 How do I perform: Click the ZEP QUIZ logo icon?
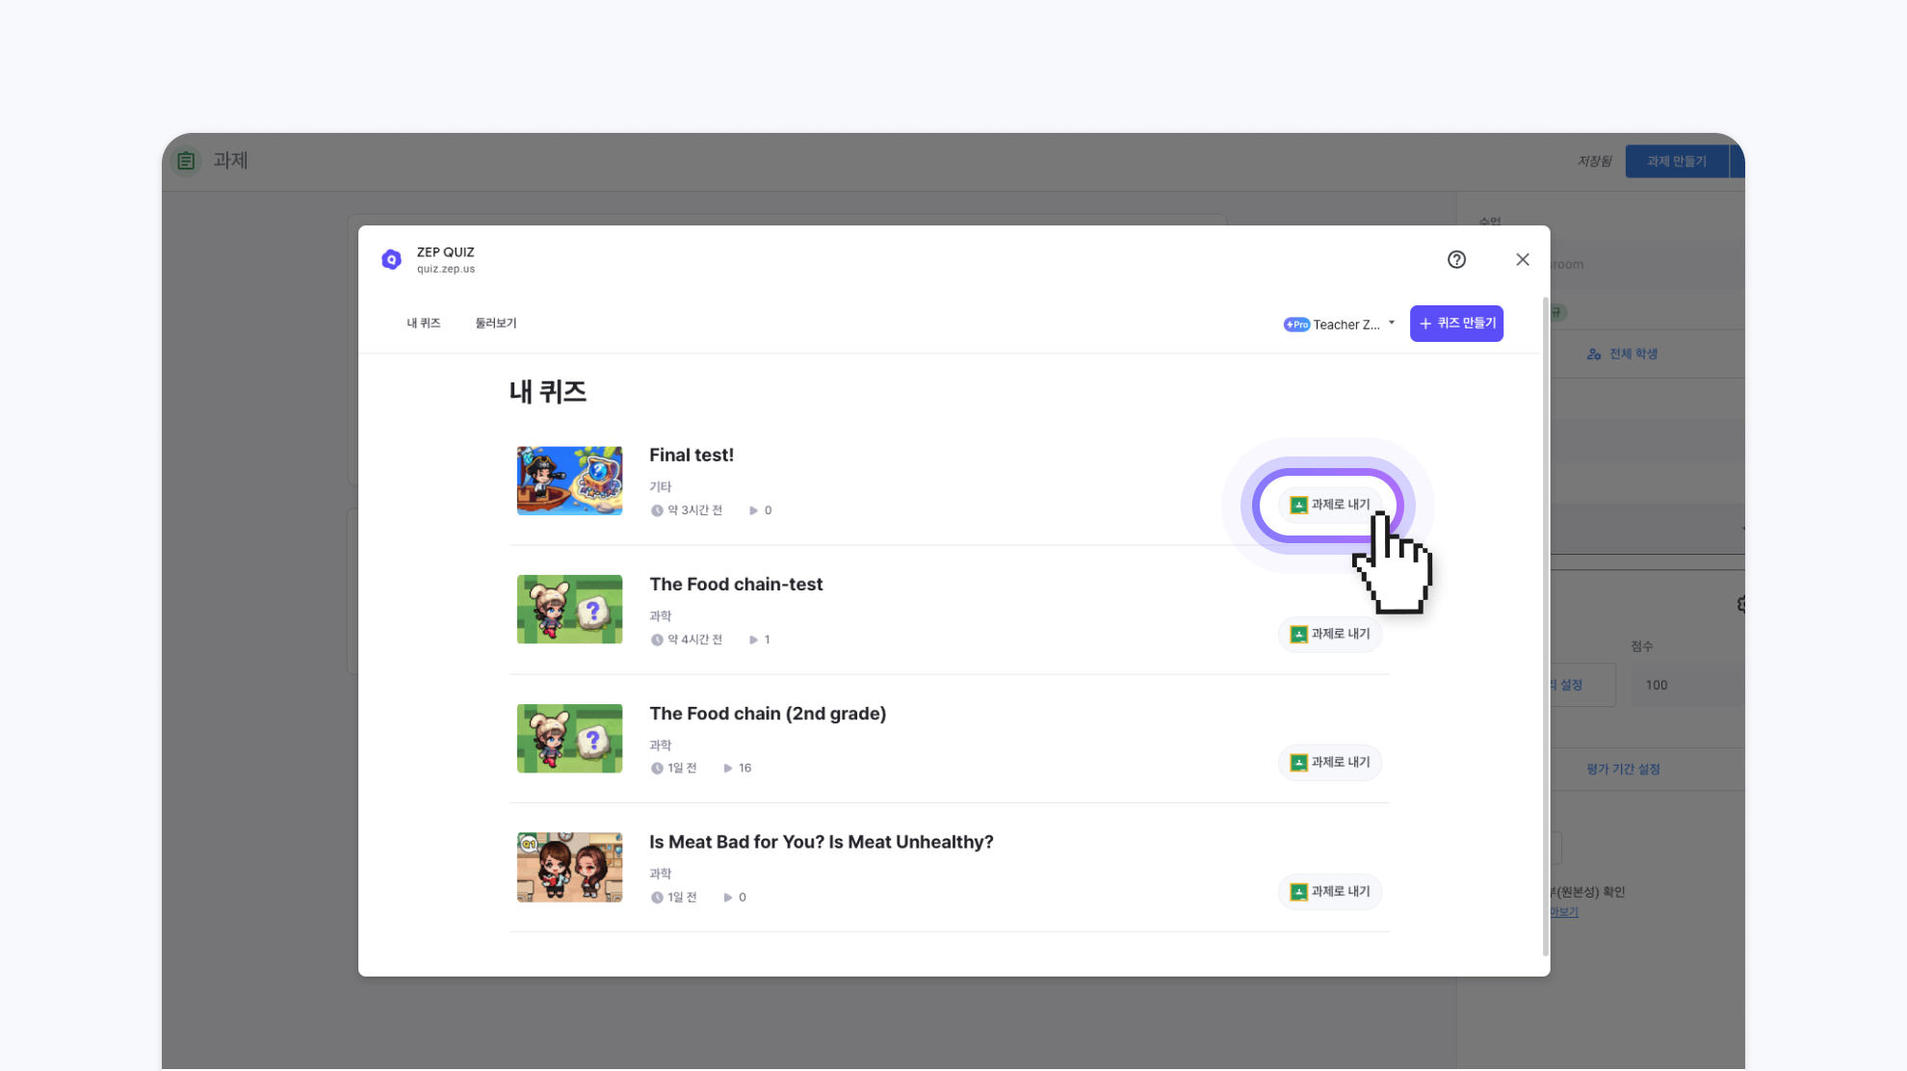coord(391,259)
